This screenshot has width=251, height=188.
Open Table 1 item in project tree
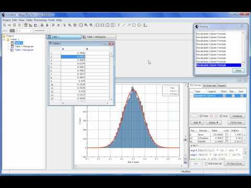click(18, 43)
